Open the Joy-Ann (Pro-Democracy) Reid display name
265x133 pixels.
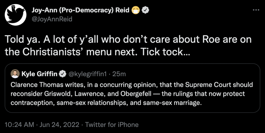click(x=81, y=10)
